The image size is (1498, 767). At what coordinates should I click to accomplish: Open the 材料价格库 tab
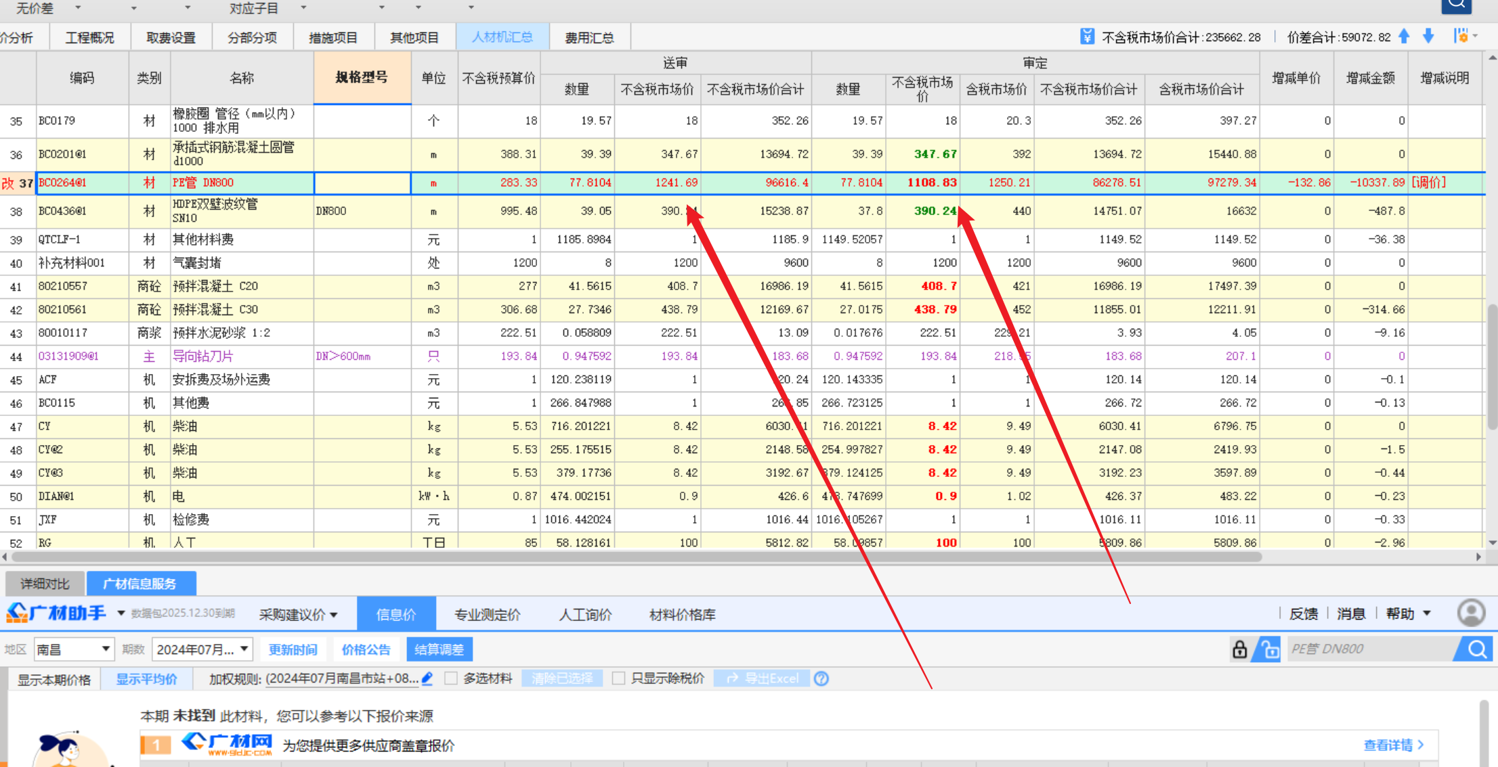(x=682, y=614)
